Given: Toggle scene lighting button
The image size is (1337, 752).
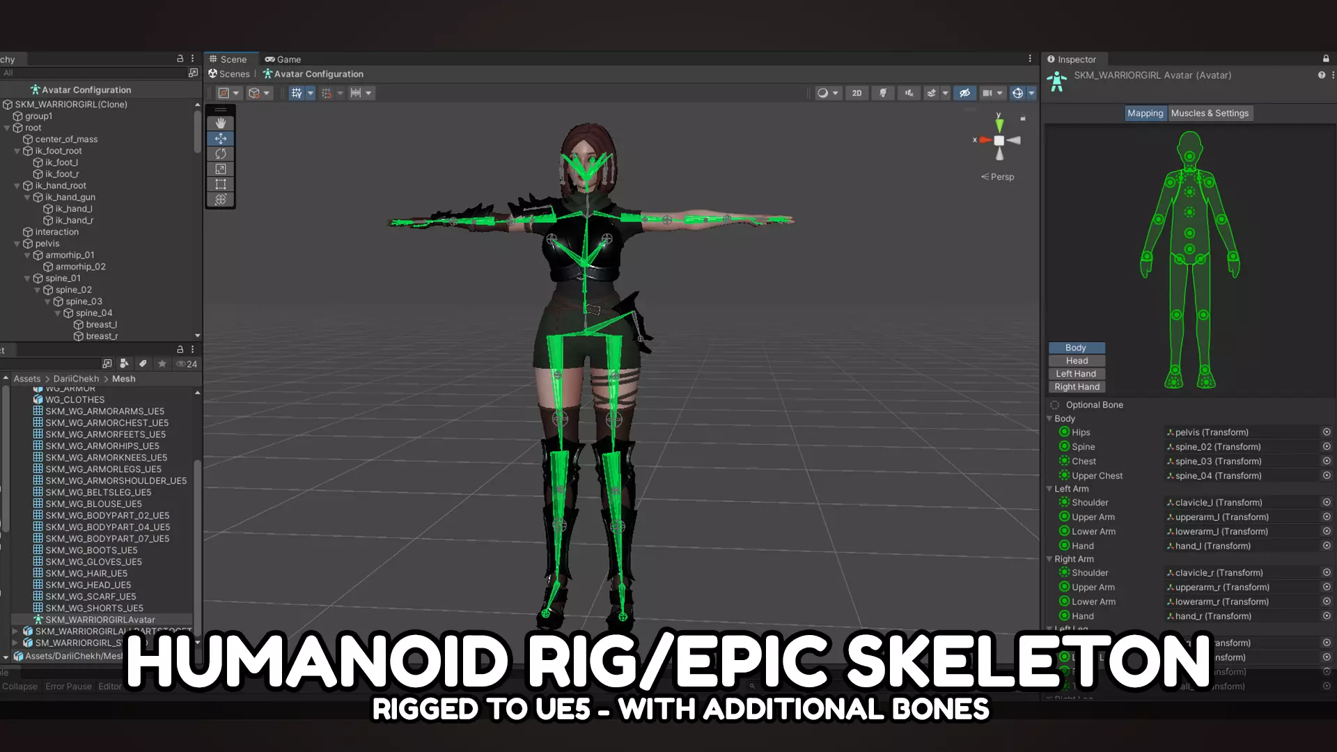Looking at the screenshot, I should point(883,93).
